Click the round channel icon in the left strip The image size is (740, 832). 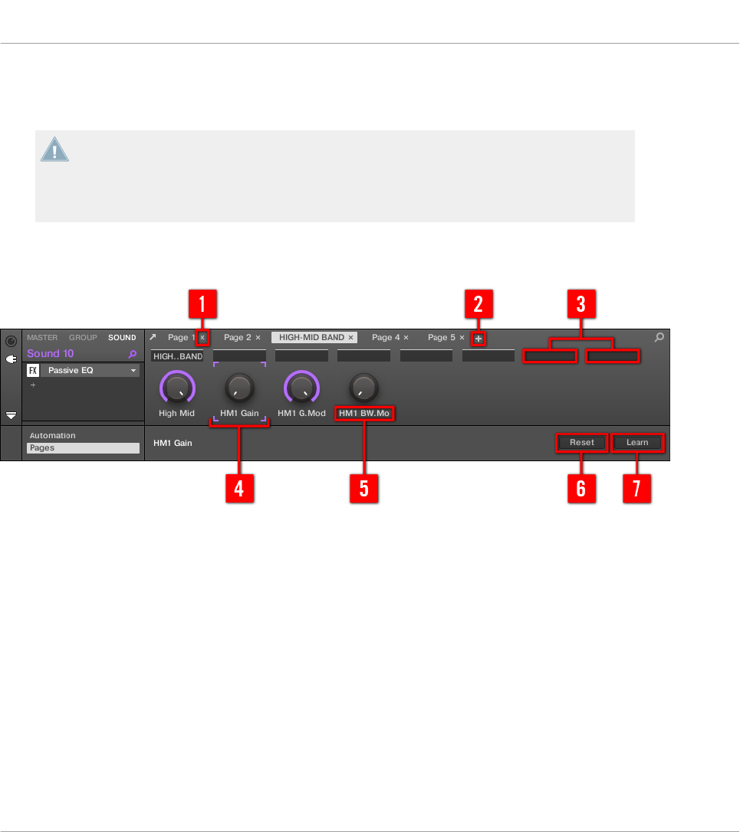click(12, 341)
